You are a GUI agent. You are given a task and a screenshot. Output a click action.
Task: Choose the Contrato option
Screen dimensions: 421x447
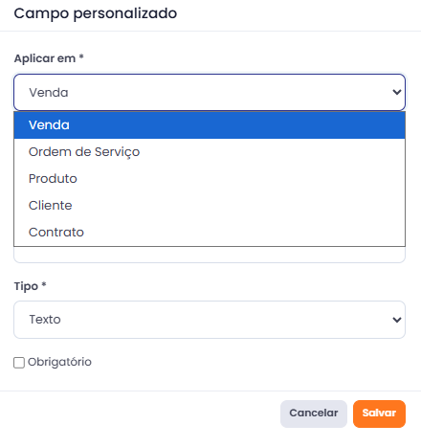(x=210, y=233)
